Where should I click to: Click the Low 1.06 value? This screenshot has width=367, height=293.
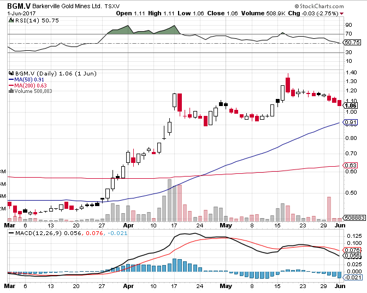[191, 13]
